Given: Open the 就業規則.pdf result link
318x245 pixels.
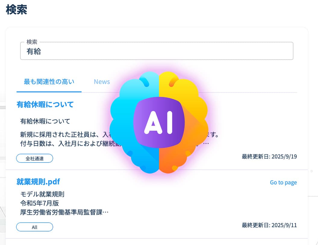Looking at the screenshot, I should point(38,182).
